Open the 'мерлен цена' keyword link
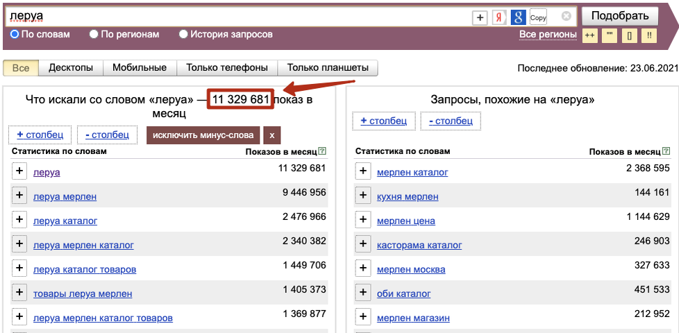Viewport: 679px width, 333px height. (x=406, y=221)
